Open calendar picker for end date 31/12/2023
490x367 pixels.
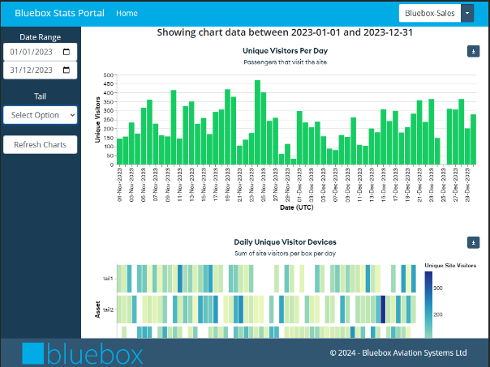67,70
